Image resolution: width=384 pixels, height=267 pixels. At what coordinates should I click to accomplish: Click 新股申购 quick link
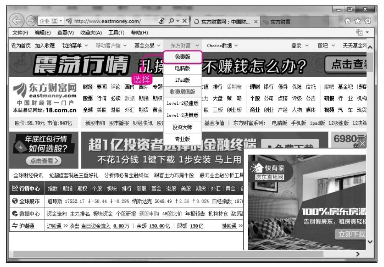coord(95,123)
